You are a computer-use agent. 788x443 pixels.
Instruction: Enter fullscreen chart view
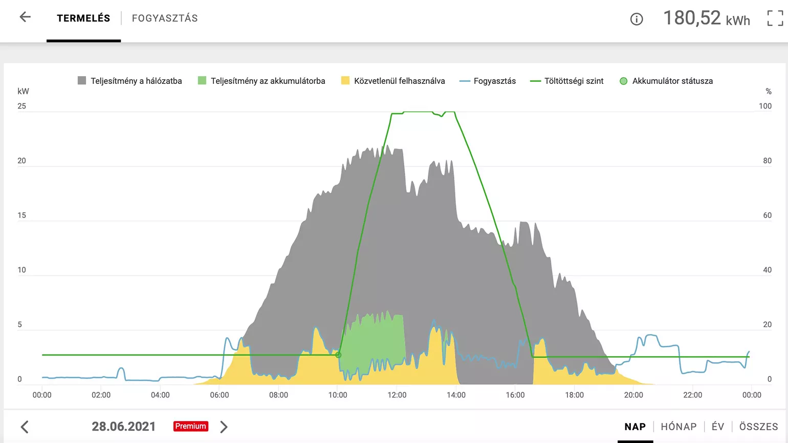775,18
